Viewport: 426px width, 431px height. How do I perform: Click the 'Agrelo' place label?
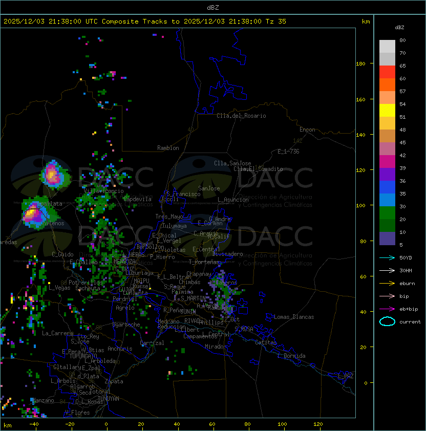[x=125, y=308]
